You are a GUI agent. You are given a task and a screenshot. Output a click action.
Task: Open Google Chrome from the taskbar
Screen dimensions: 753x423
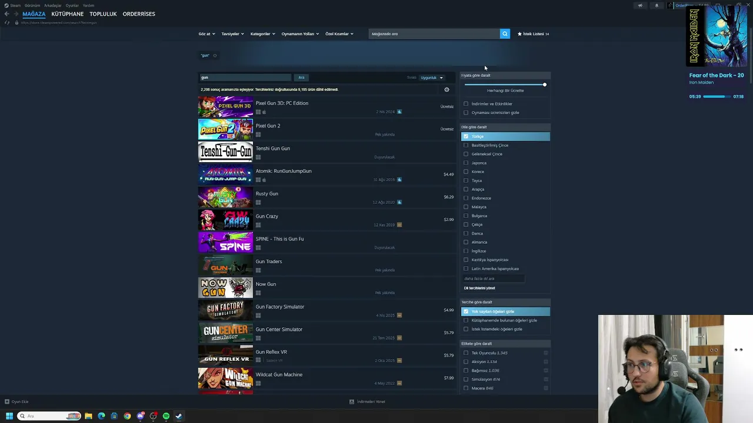(x=127, y=416)
